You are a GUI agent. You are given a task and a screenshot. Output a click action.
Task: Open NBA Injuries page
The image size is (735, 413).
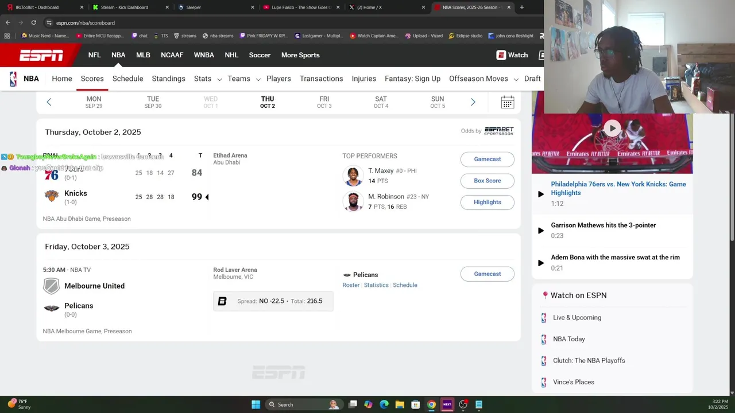pyautogui.click(x=364, y=79)
